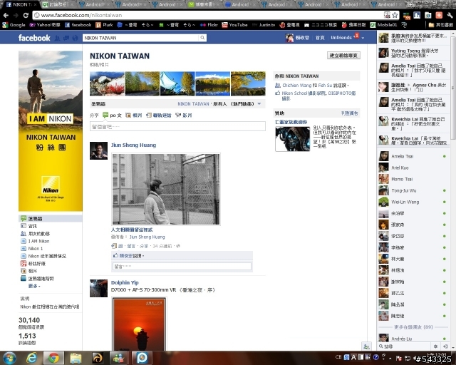Click the chat settings gear icon

(x=435, y=346)
